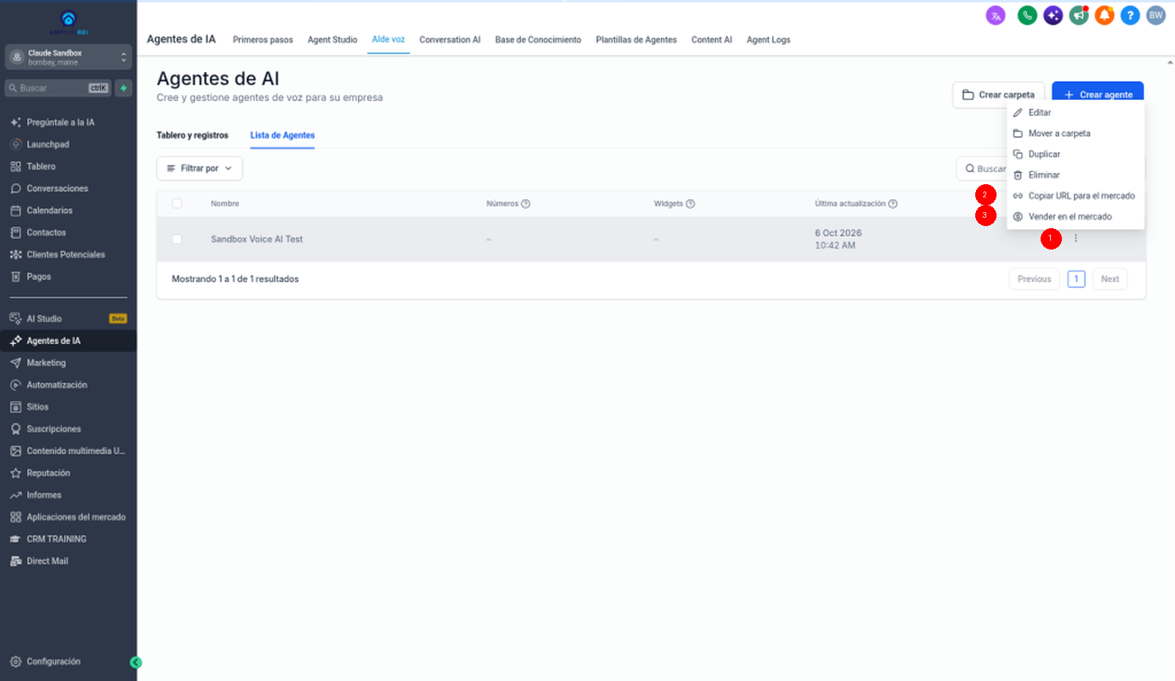Open the megaphone announcements icon

point(1079,15)
